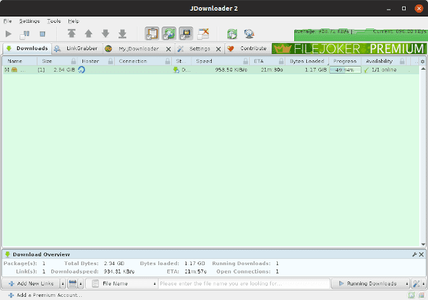Stop all downloads with stop icon
Image resolution: width=428 pixels, height=300 pixels.
(42, 34)
